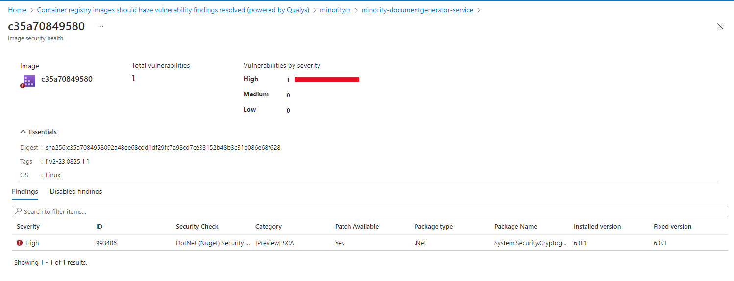Open the Container registry images recommendation breadcrumb
Image resolution: width=734 pixels, height=281 pixels.
pyautogui.click(x=173, y=10)
